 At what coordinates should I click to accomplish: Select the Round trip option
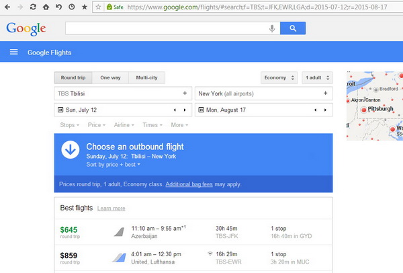coord(73,77)
